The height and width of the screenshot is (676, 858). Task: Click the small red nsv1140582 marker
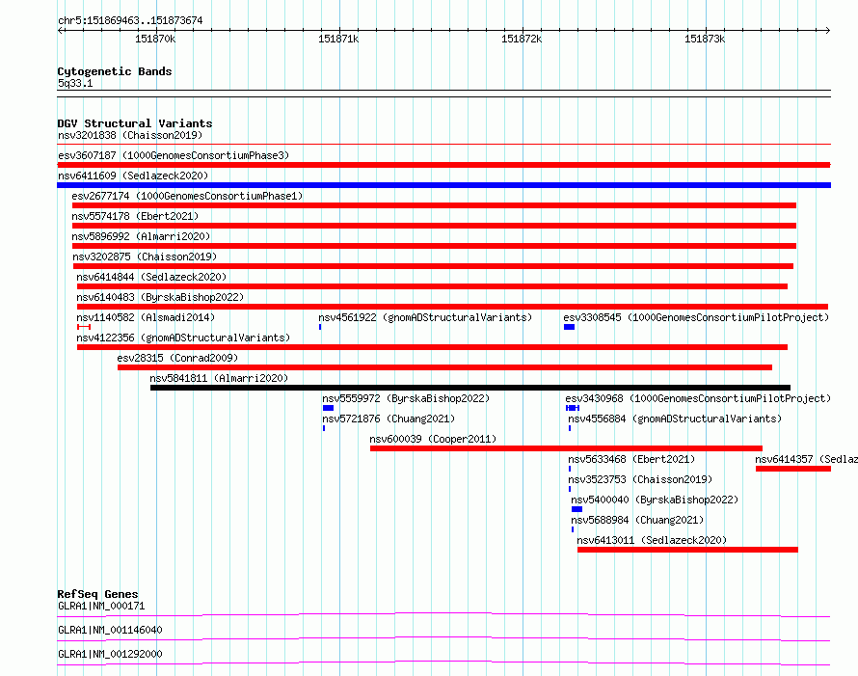tap(84, 327)
